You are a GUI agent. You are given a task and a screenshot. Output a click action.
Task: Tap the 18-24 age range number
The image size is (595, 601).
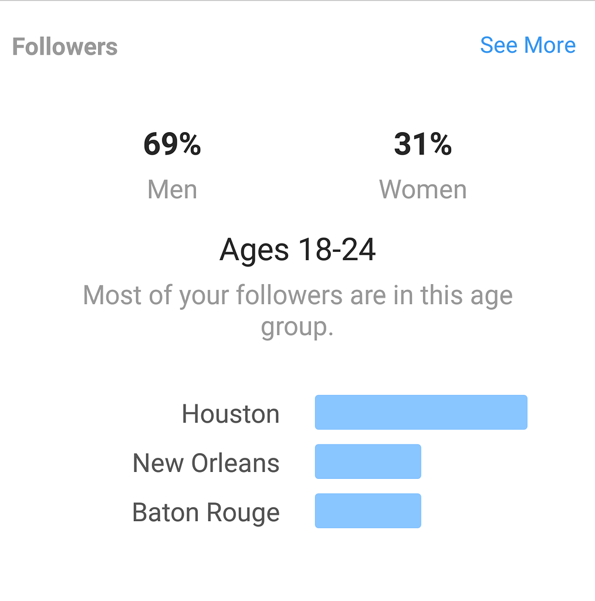coord(337,250)
